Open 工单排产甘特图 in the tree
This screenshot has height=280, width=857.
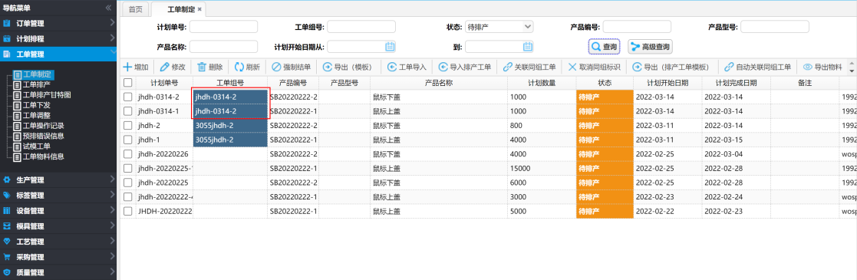click(x=47, y=95)
